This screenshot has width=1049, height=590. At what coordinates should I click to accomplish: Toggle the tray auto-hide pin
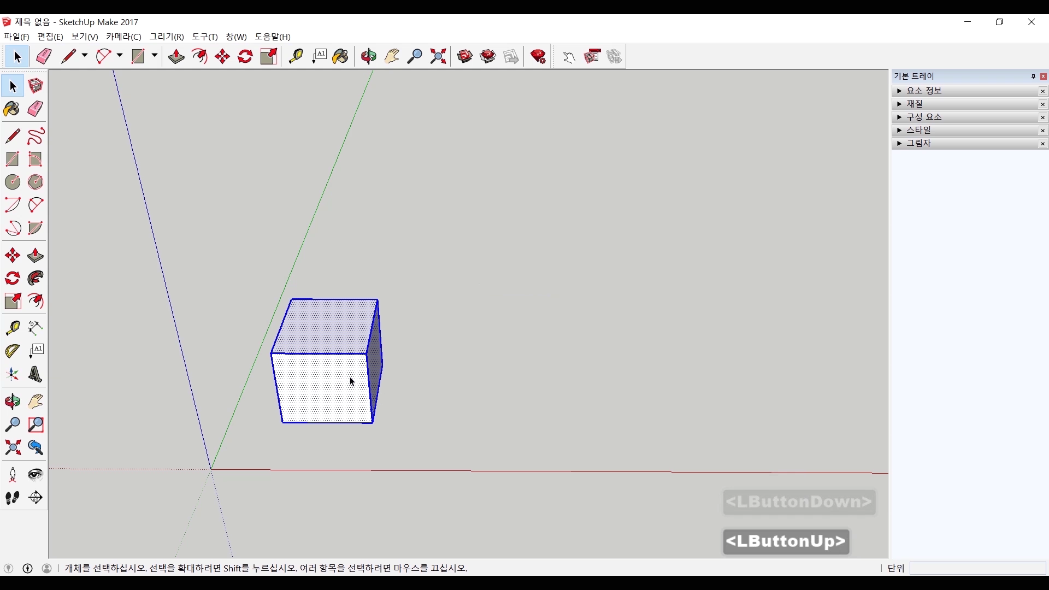pyautogui.click(x=1033, y=76)
